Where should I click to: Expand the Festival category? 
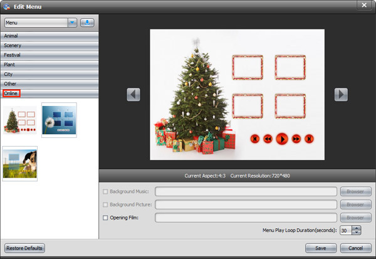49,55
